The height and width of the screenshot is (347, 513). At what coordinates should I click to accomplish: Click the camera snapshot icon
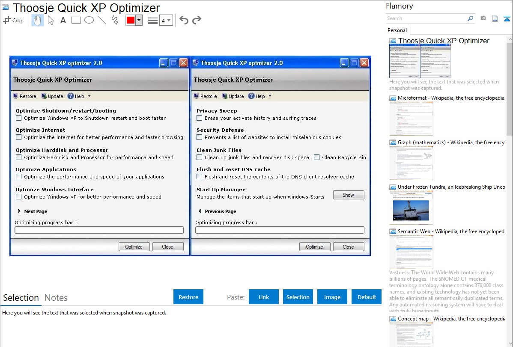coord(483,18)
